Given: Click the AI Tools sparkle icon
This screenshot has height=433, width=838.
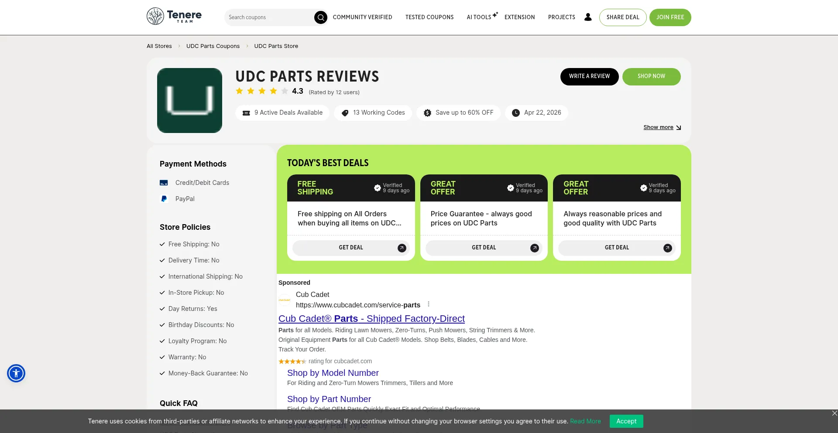Looking at the screenshot, I should pos(495,15).
